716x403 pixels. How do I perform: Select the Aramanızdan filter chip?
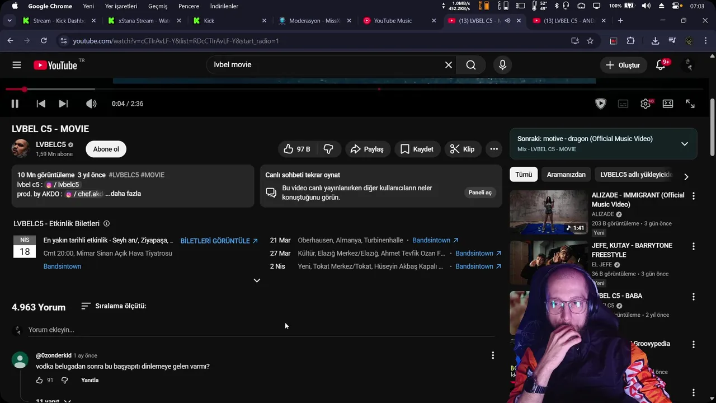566,175
